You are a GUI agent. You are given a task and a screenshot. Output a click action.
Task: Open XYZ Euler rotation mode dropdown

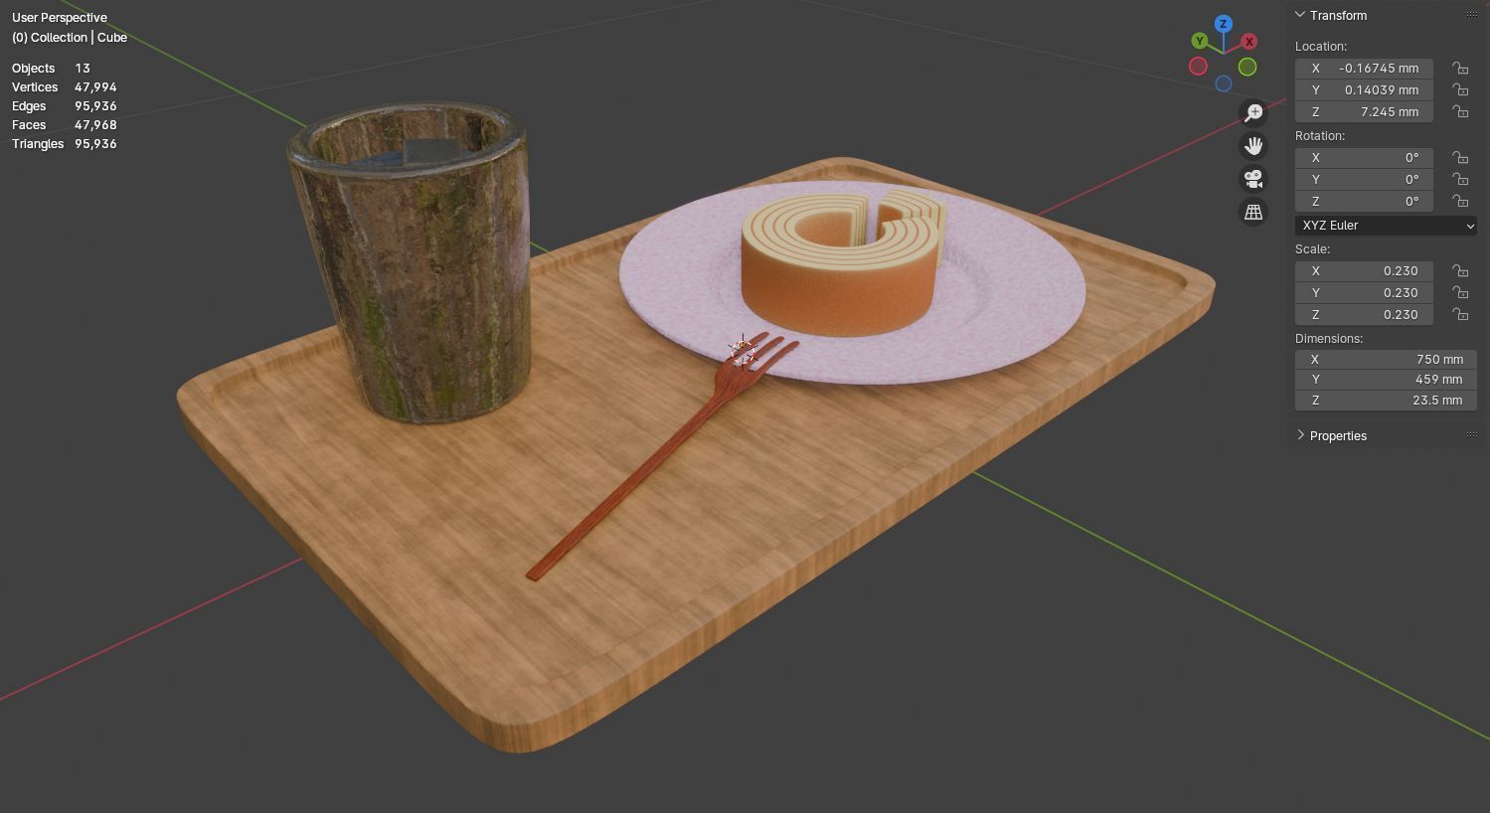pos(1386,226)
